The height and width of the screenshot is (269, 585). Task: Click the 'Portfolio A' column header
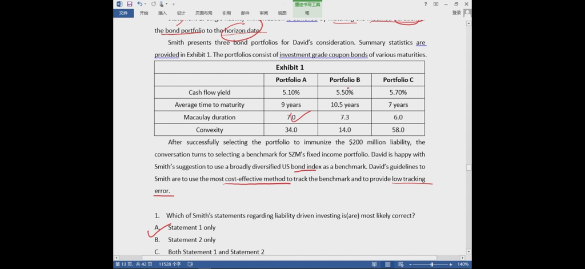(291, 80)
